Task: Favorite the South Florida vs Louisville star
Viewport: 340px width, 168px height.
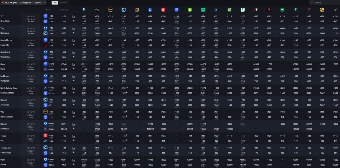Action: pos(20,38)
